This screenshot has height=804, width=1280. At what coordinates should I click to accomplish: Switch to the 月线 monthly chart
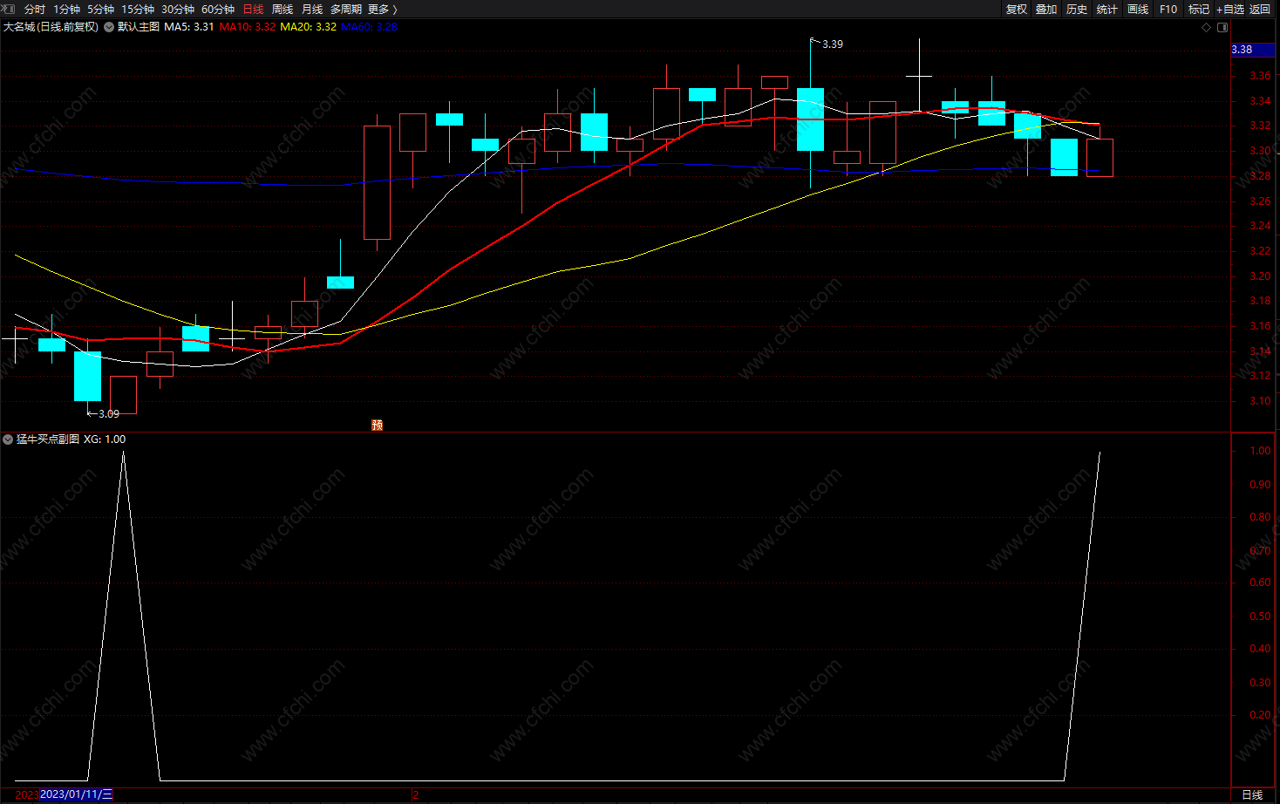point(312,9)
